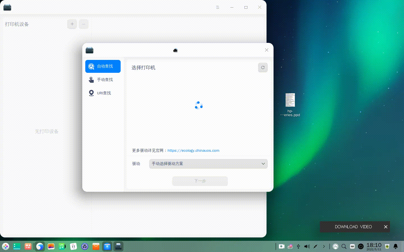Open the ecology.chinauos.com driver link
This screenshot has width=404, height=252.
(193, 150)
